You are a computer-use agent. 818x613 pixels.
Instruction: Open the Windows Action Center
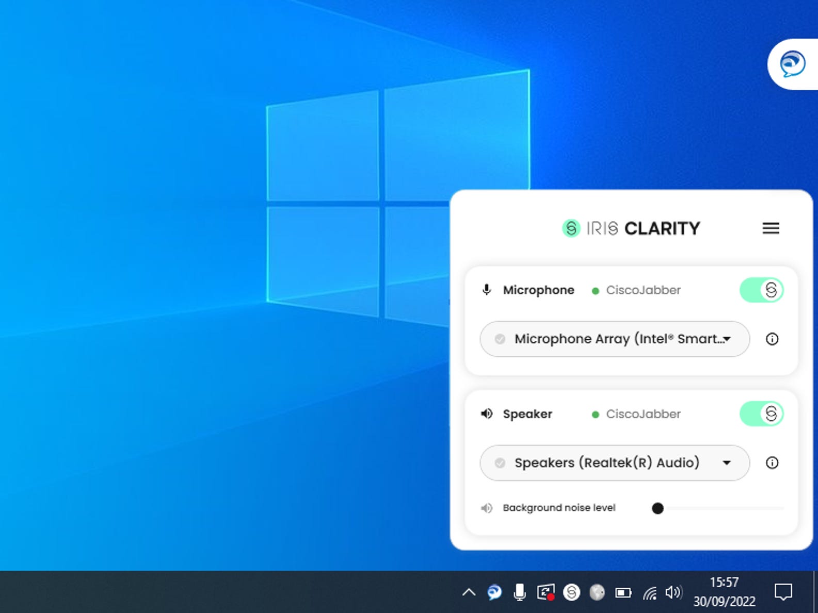click(783, 592)
